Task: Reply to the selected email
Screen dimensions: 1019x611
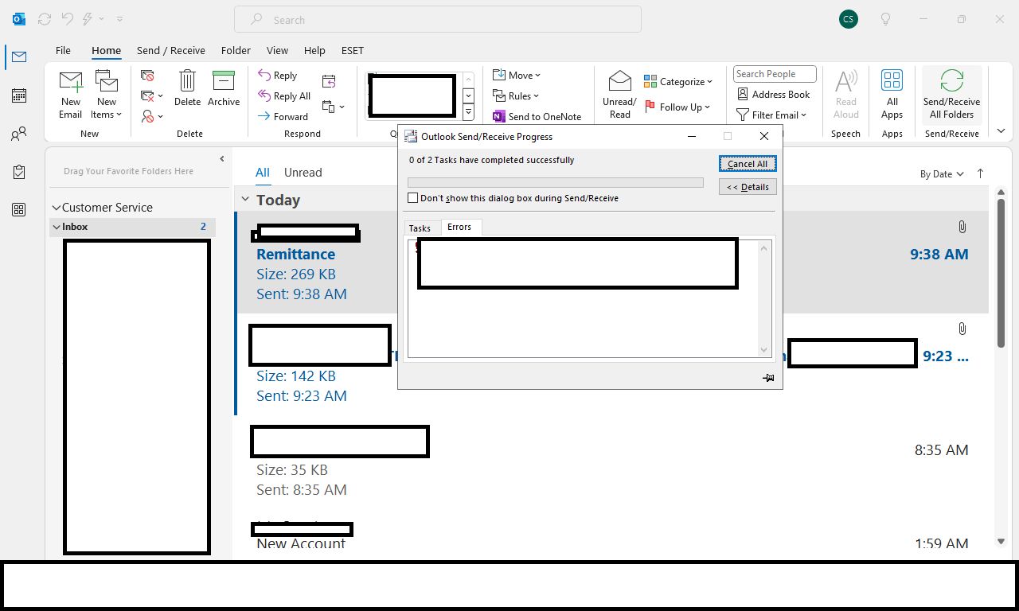Action: (x=278, y=76)
